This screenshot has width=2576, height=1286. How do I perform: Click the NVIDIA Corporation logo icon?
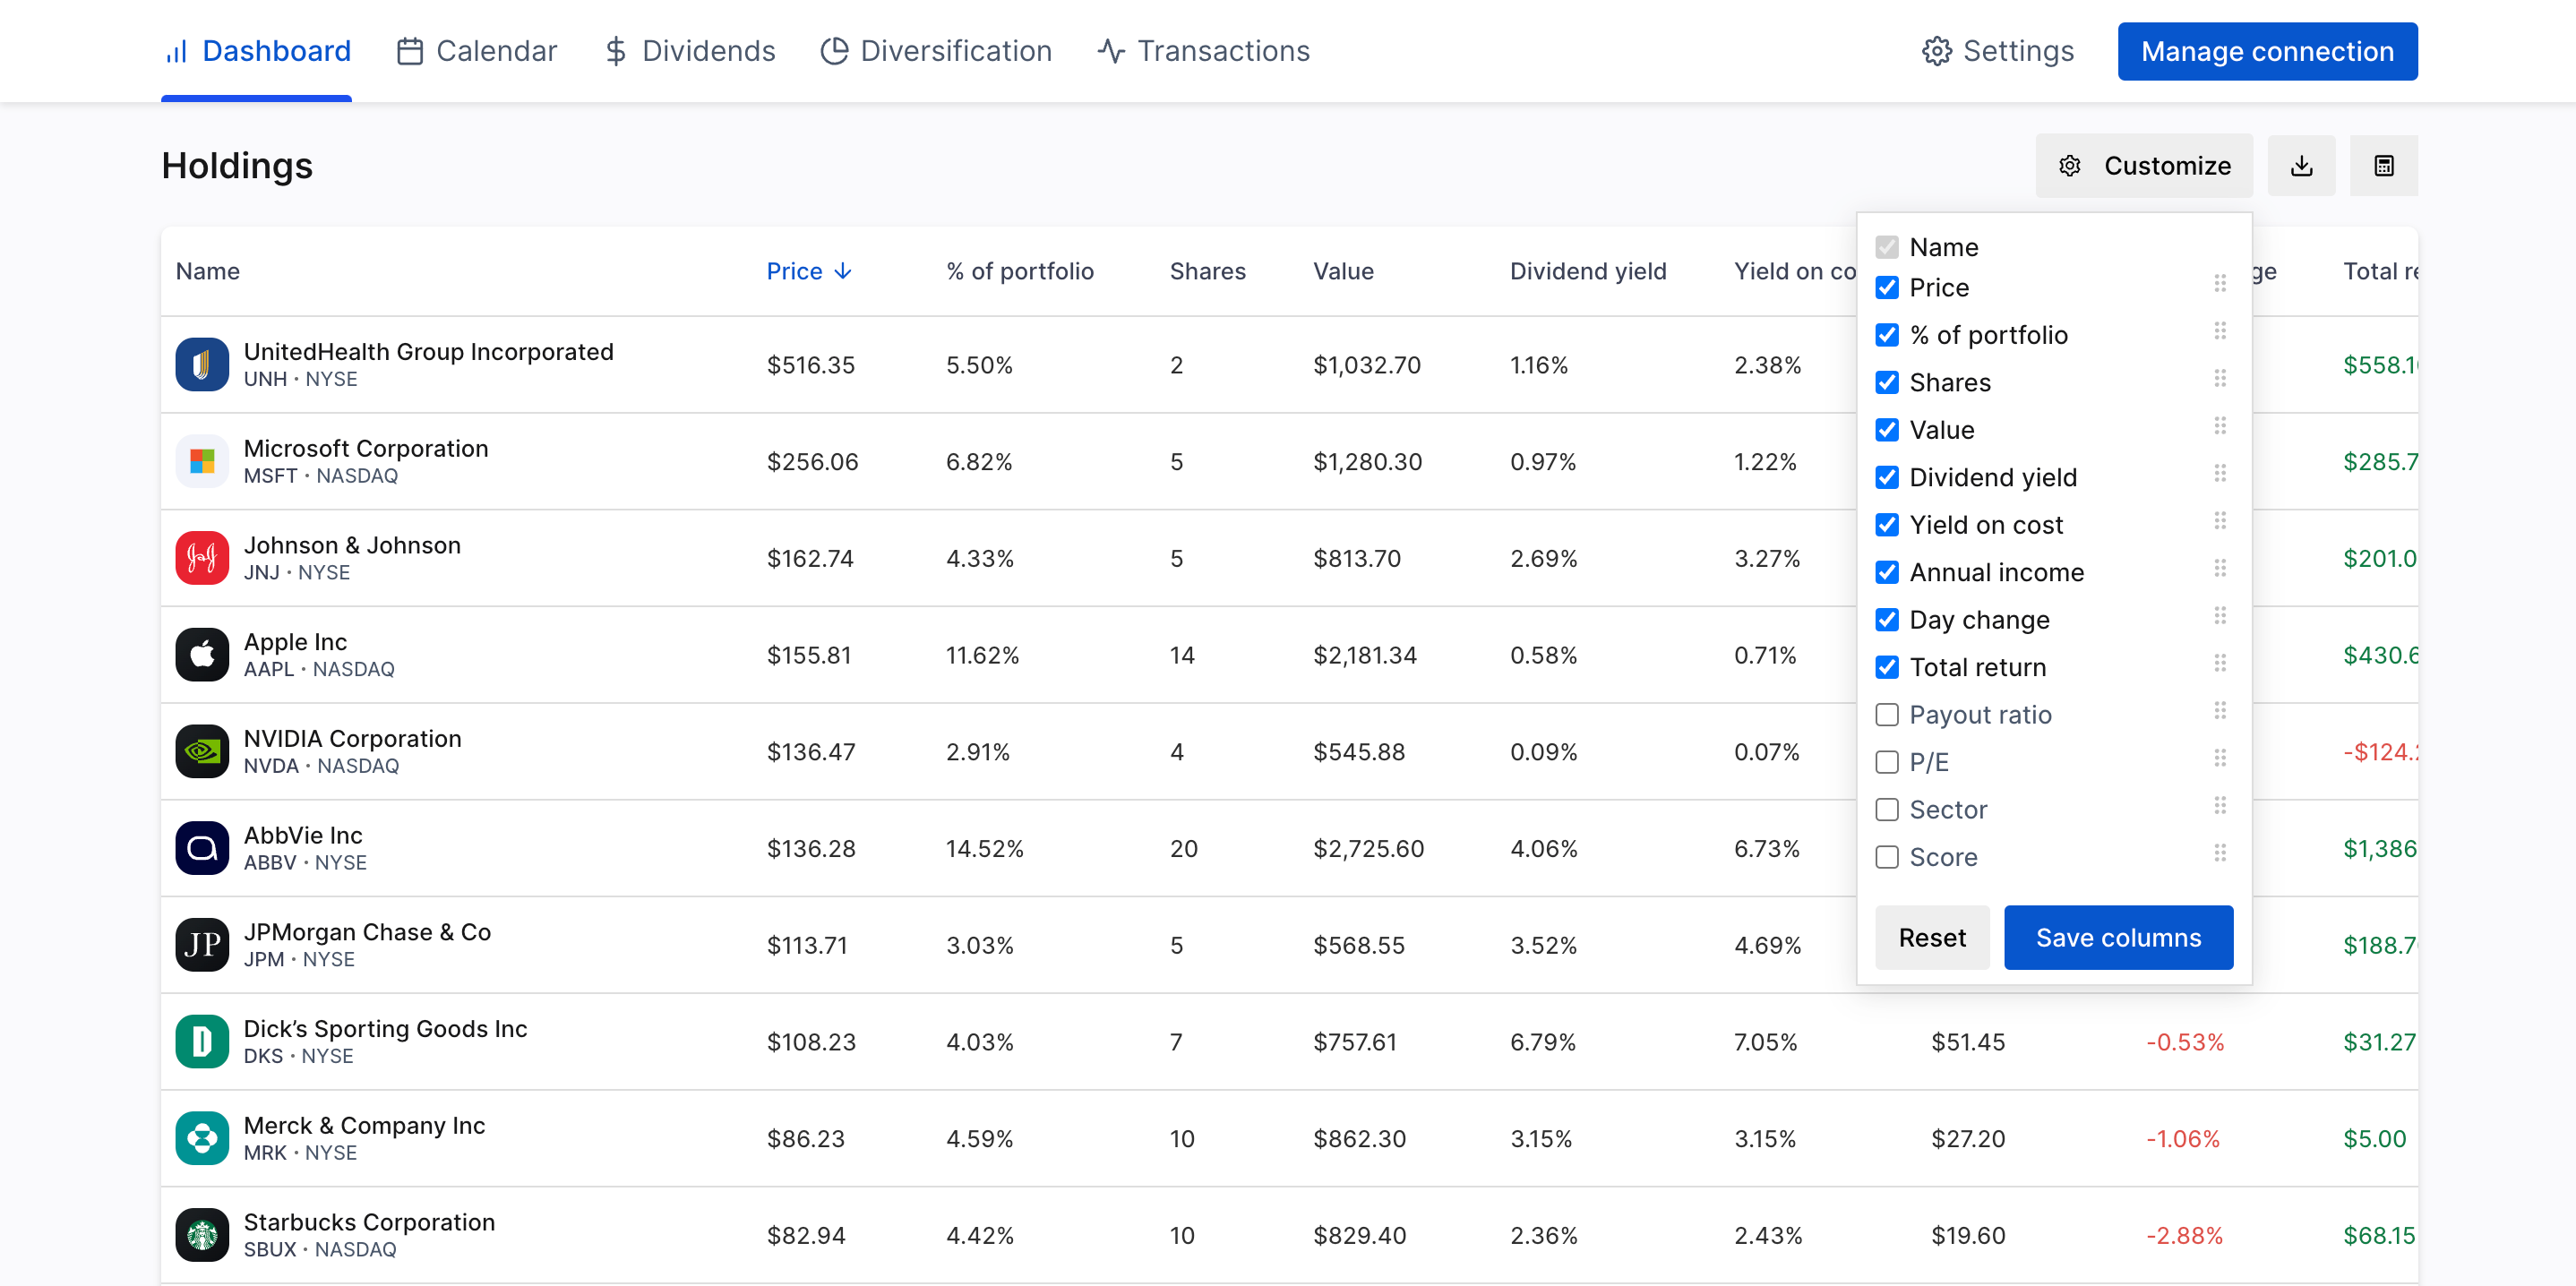[202, 751]
